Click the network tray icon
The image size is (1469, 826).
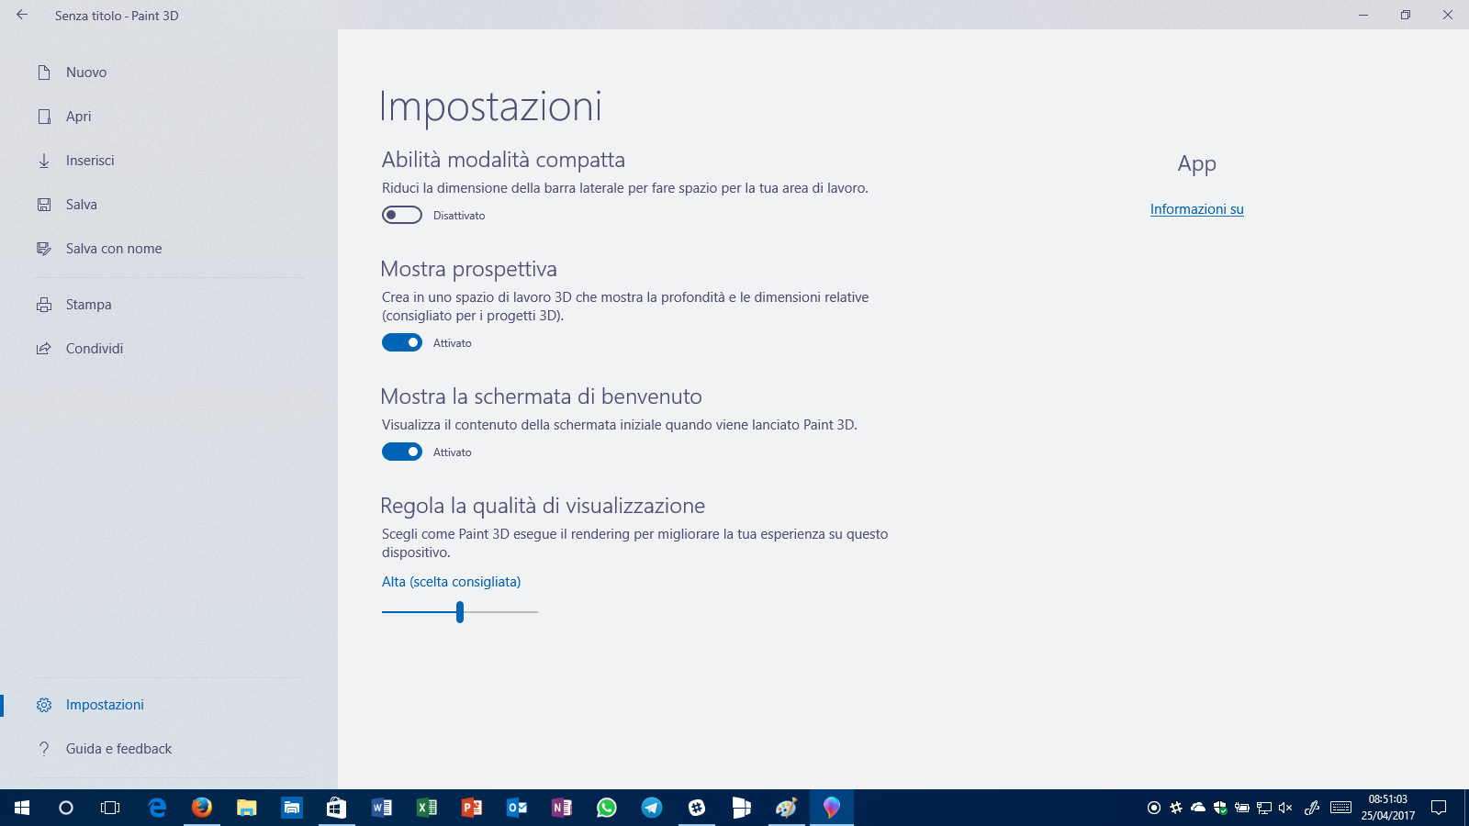tap(1264, 808)
